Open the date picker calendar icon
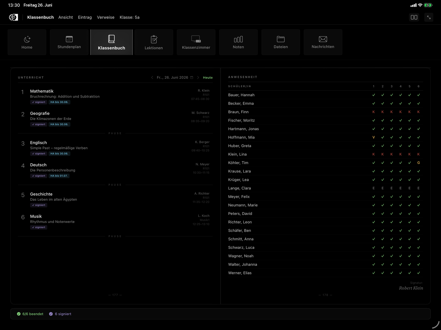441x330 pixels. tap(192, 78)
